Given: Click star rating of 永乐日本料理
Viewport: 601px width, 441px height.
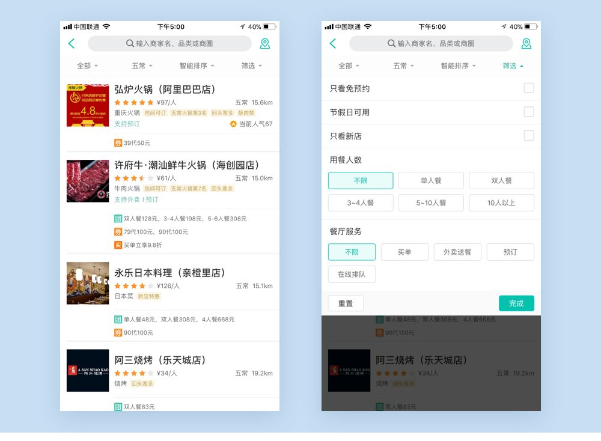Looking at the screenshot, I should pyautogui.click(x=134, y=286).
